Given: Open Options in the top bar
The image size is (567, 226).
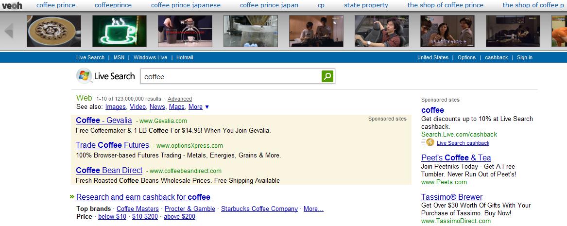Looking at the screenshot, I should (466, 57).
